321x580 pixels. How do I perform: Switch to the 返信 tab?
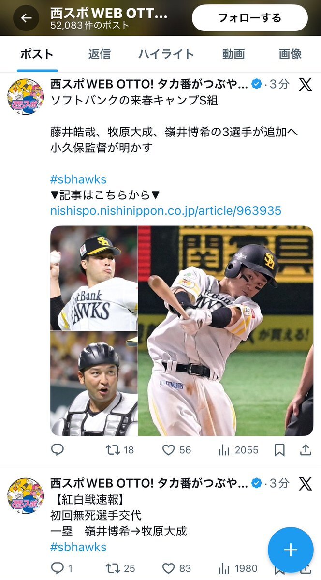click(x=99, y=54)
